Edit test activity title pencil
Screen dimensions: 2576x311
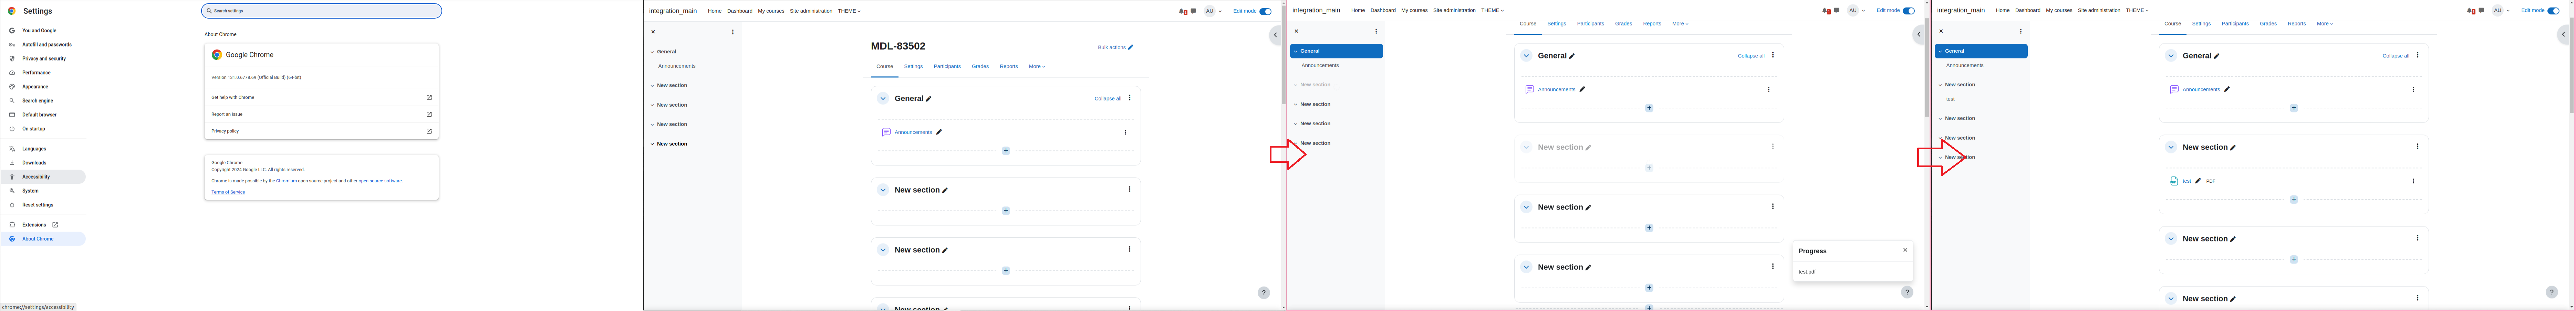pos(2198,181)
